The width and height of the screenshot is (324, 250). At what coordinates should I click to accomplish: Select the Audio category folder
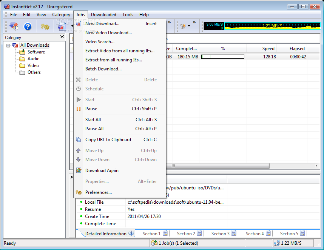click(x=34, y=59)
